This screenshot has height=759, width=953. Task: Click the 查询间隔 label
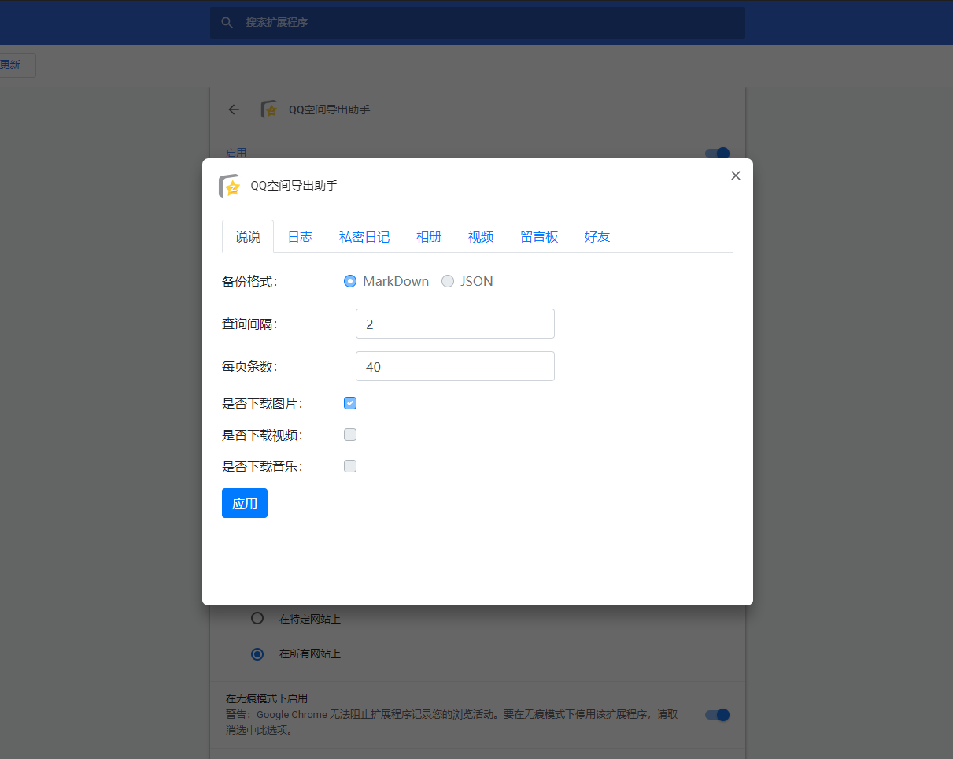point(249,324)
